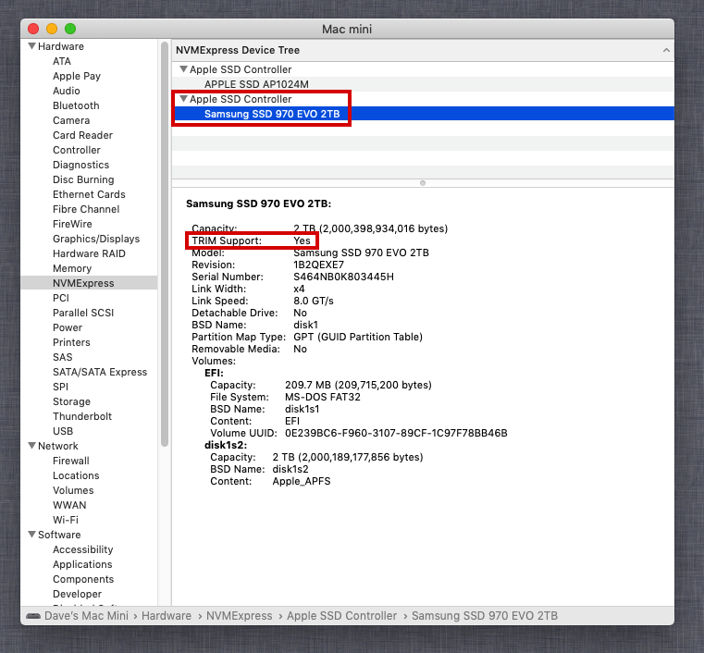Click the Link Speed 8.0 GT/s value
This screenshot has height=653, width=704.
(x=314, y=301)
